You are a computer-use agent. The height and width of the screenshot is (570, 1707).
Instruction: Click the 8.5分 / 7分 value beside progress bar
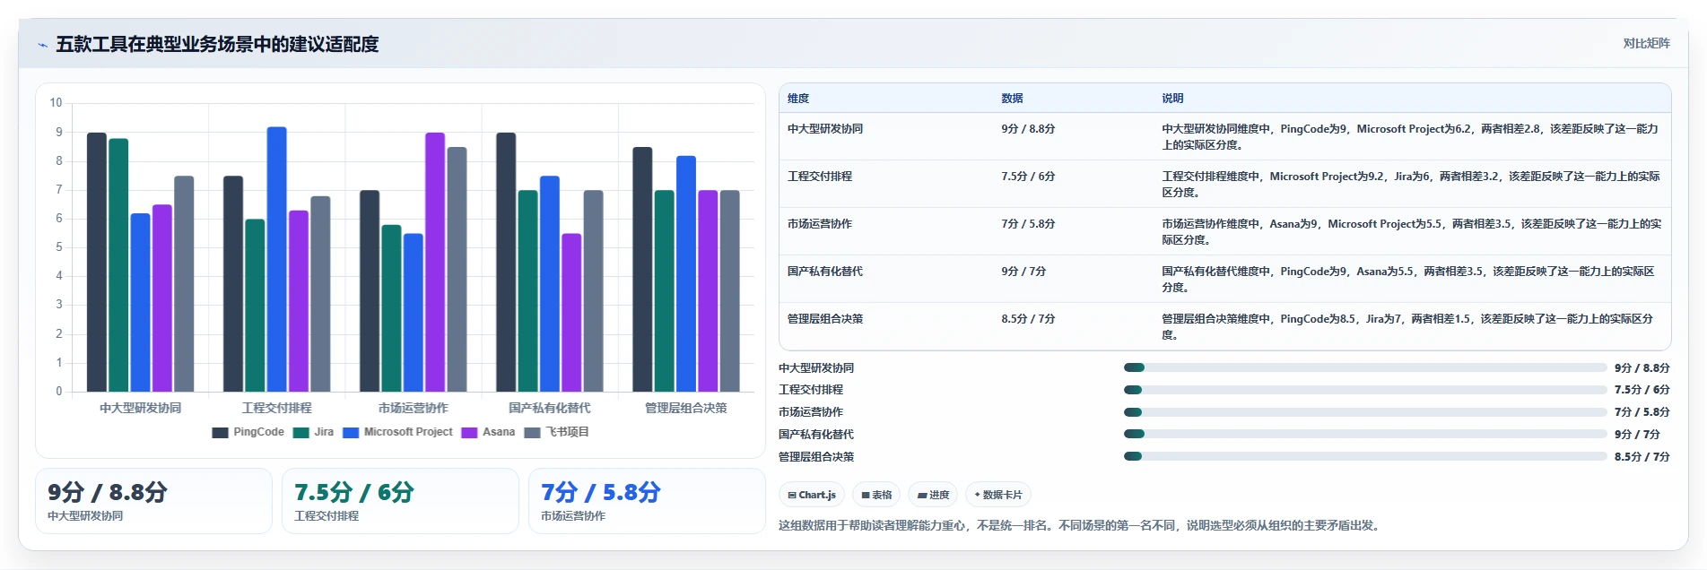[x=1642, y=457]
